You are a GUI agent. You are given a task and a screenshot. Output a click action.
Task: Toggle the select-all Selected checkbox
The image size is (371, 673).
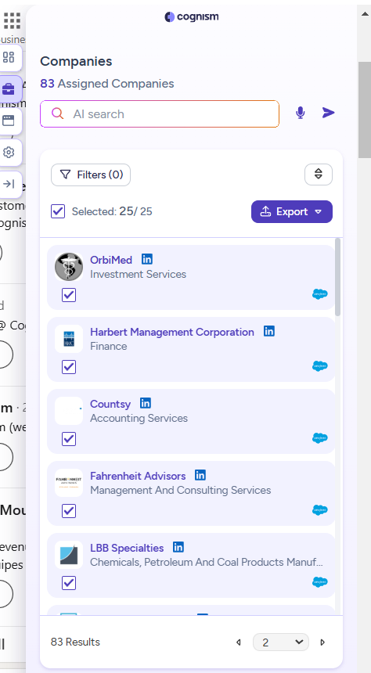click(58, 211)
